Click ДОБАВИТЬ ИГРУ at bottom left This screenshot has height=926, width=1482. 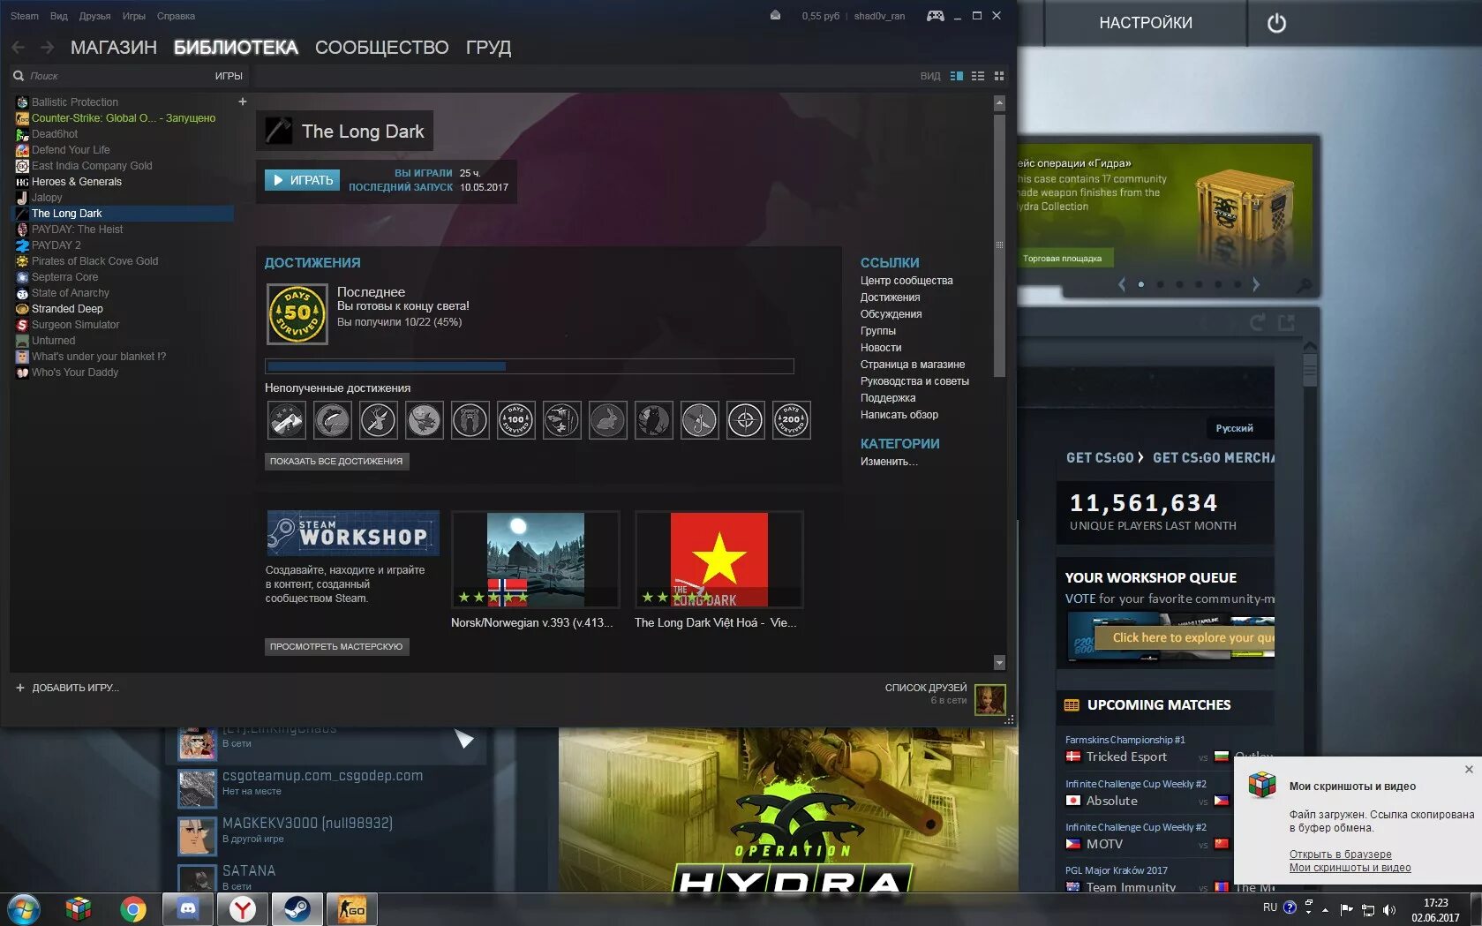[x=67, y=688]
